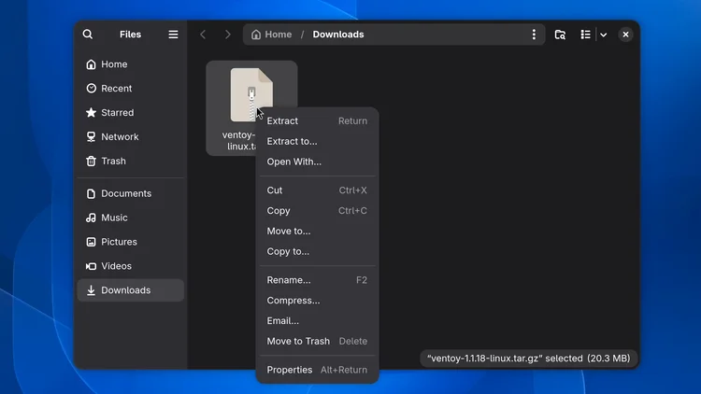The image size is (701, 394).
Task: Switch to list view layout icon
Action: click(585, 35)
